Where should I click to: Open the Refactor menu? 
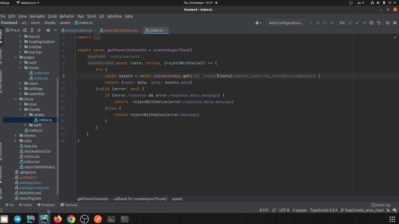pos(67,16)
